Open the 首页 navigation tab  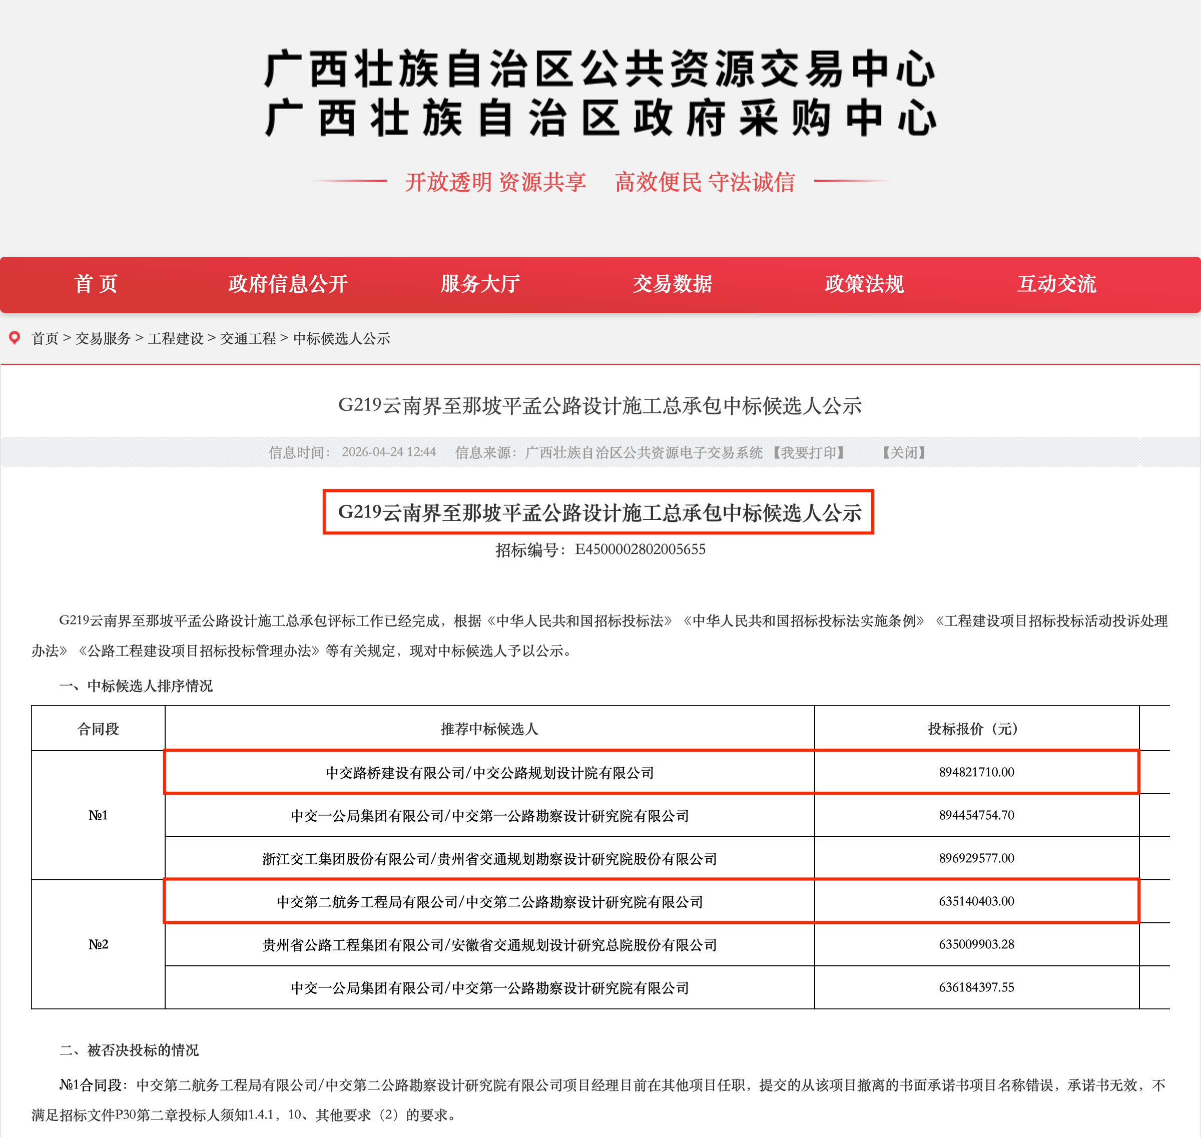96,284
